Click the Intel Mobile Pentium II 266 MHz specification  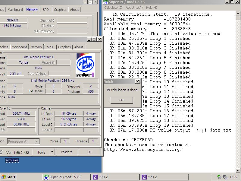pyautogui.click(x=53, y=81)
